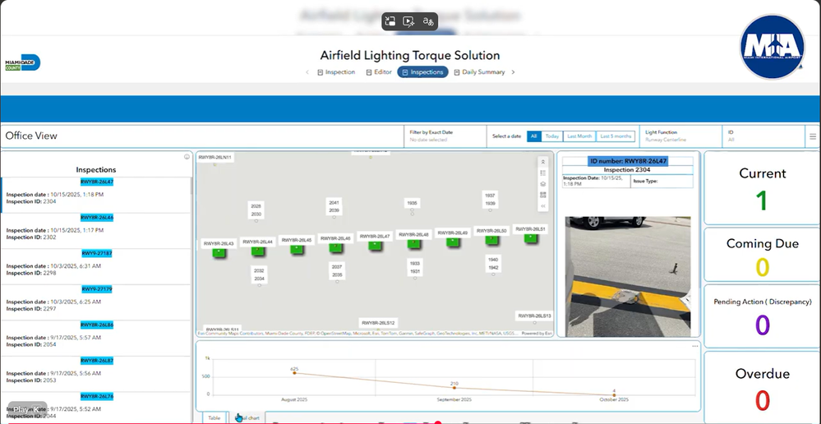Open the ID filter dropdown
The width and height of the screenshot is (821, 424).
coord(763,136)
